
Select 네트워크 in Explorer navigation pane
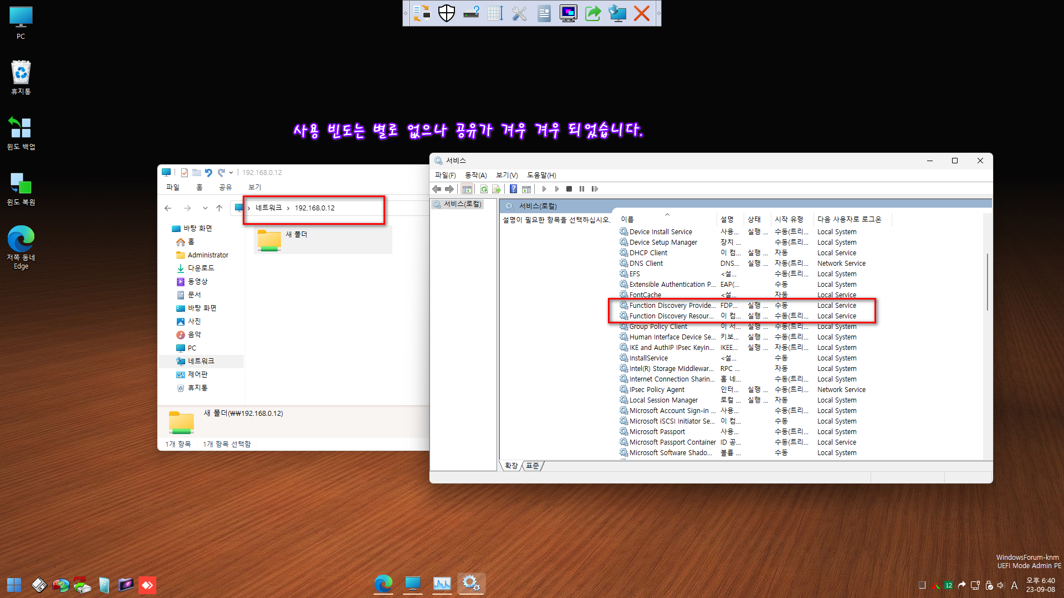point(201,361)
